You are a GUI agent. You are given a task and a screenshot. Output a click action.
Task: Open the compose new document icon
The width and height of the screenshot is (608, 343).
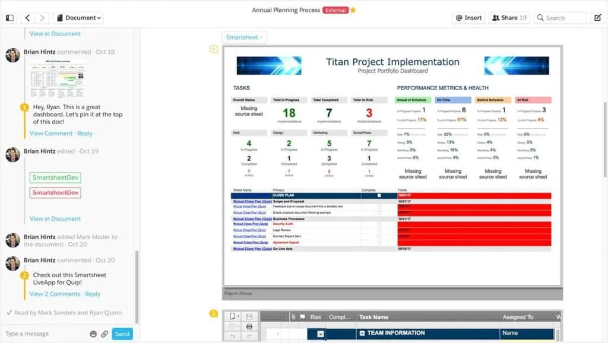pos(597,17)
